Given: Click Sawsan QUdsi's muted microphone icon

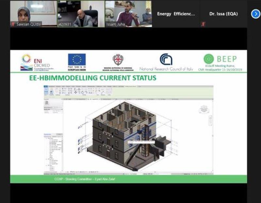Looking at the screenshot, I should [13, 24].
